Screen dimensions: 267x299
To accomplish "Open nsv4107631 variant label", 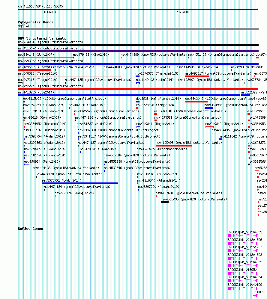I will [189, 193].
